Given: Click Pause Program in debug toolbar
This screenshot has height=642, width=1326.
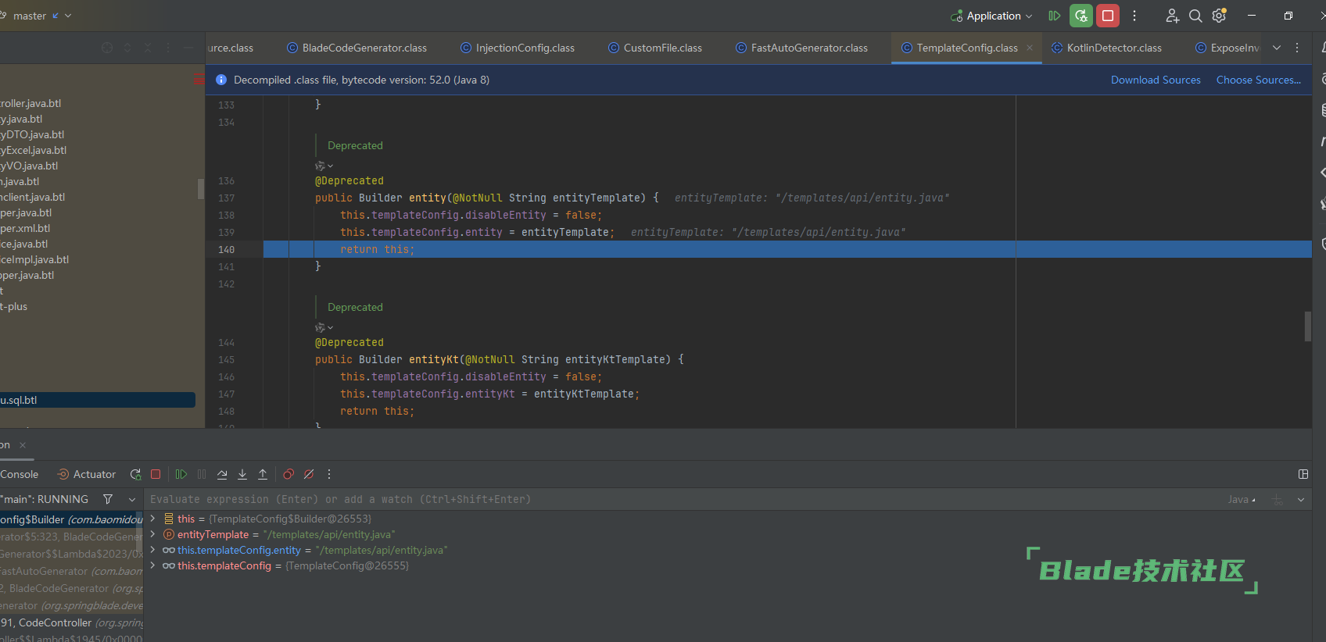Looking at the screenshot, I should click(x=202, y=474).
